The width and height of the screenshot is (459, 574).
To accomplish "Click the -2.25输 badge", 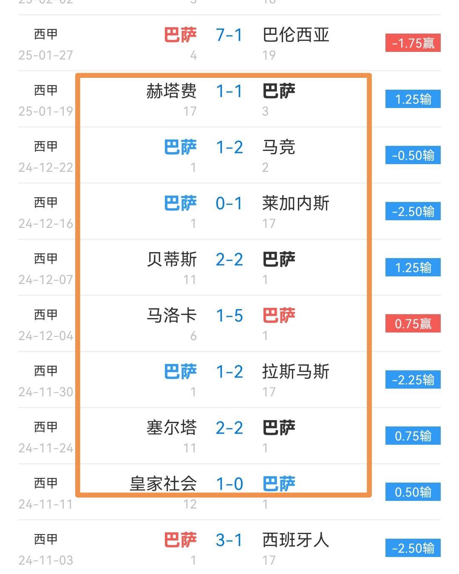I will (413, 380).
